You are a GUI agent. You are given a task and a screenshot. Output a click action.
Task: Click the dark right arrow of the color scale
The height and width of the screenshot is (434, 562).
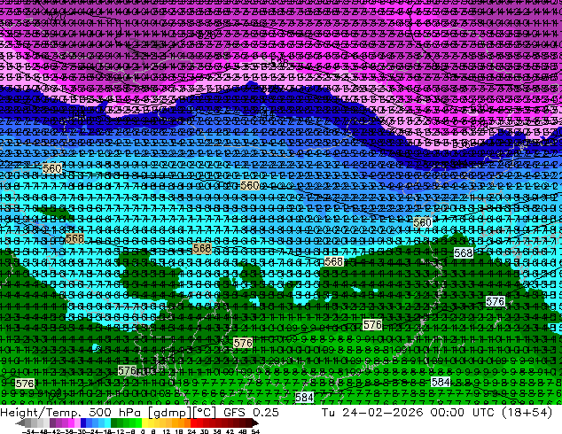254,422
